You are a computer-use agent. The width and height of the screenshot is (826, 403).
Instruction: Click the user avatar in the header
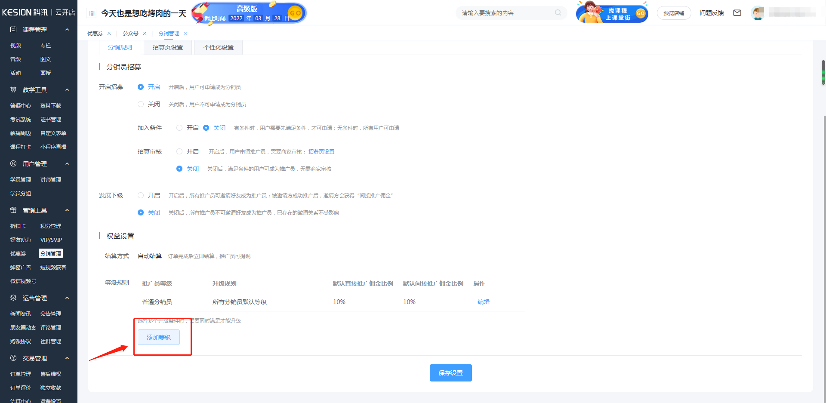tap(758, 13)
